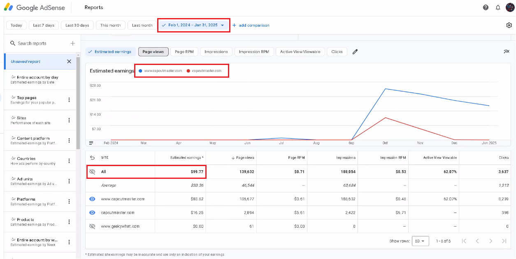Select the This month preset
Screen dimensions: 516x259
tap(111, 25)
